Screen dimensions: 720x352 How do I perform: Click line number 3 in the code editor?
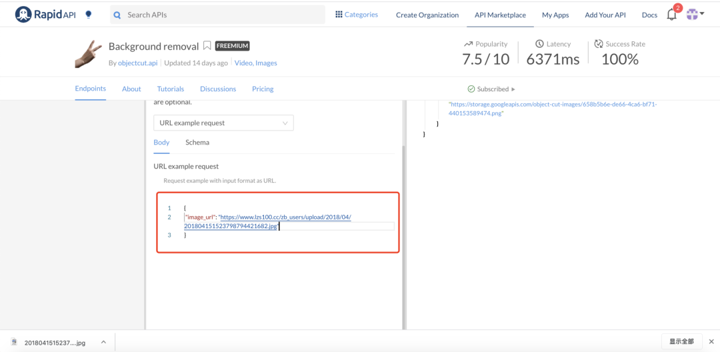point(169,235)
